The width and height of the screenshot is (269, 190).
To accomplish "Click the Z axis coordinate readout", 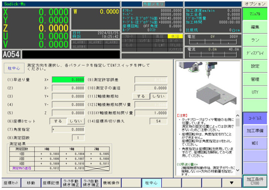I will (36, 28).
